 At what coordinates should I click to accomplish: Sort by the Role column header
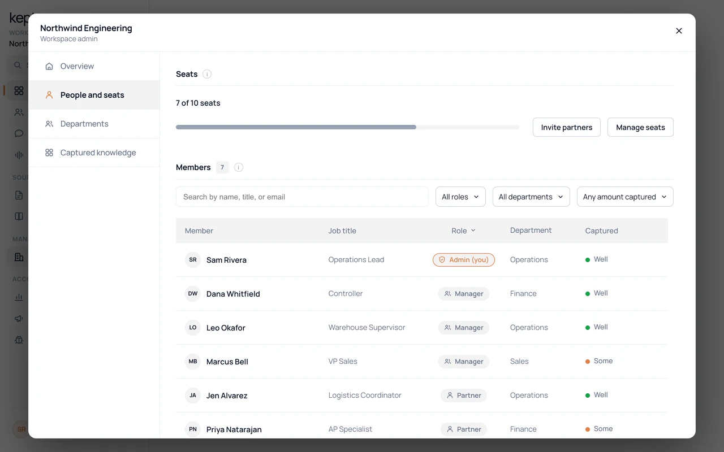click(463, 231)
